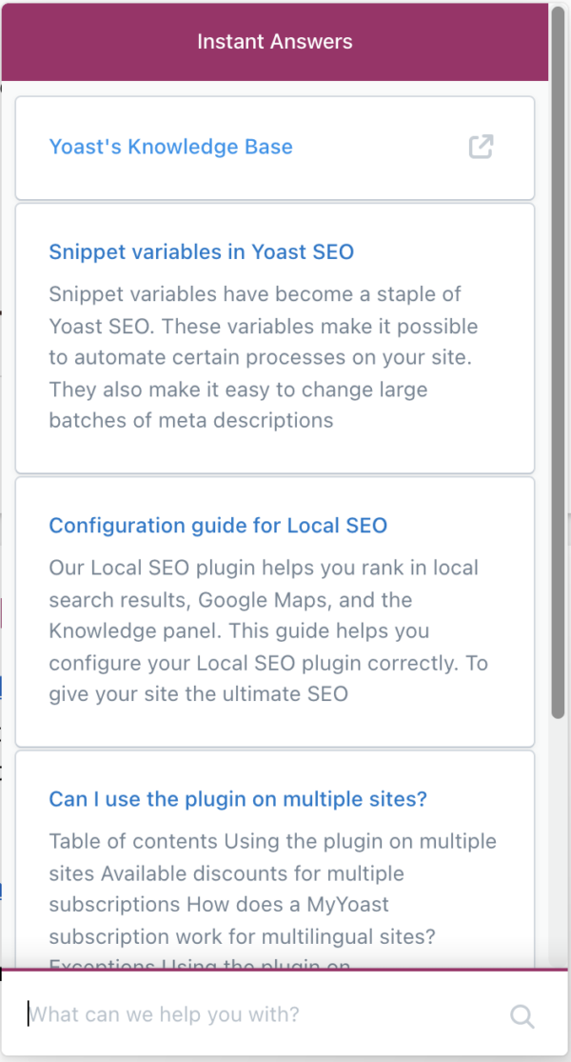Click the Local SEO plugin description text
571x1062 pixels.
pos(263,629)
